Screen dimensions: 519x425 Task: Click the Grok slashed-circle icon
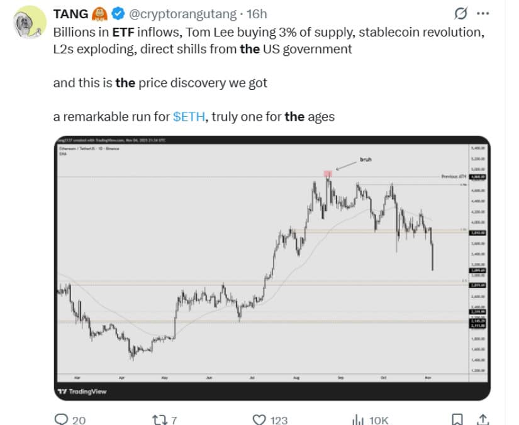pos(460,14)
